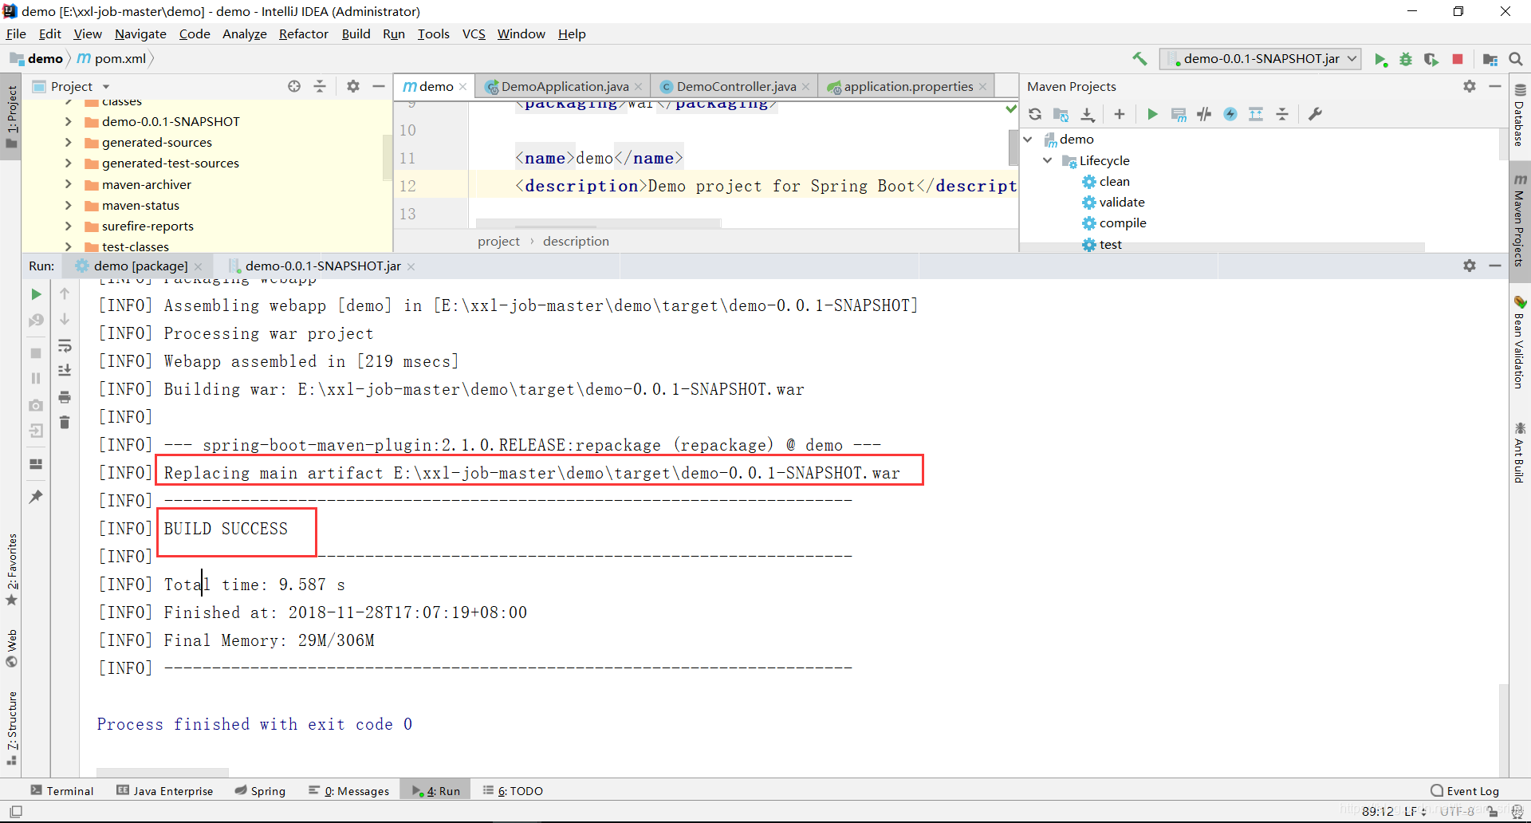The height and width of the screenshot is (823, 1531).
Task: Show Maven dependencies icon
Action: [x=1256, y=114]
